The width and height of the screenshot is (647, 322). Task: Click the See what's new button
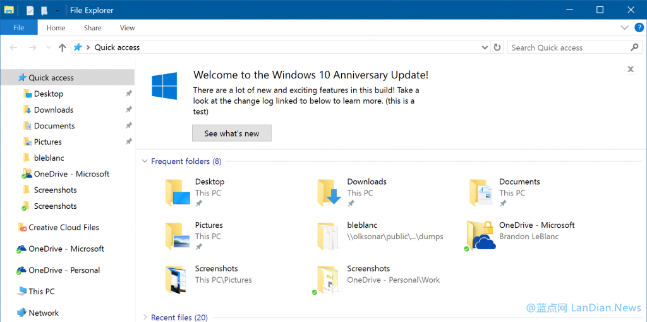coord(232,133)
